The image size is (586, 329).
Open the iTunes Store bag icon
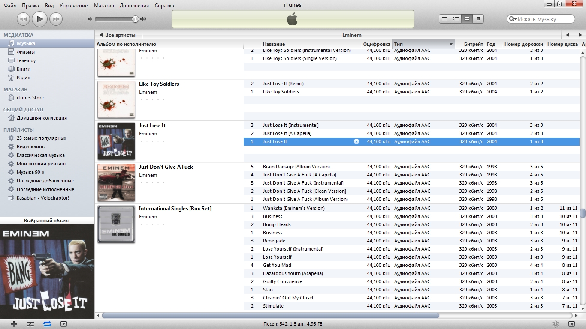(x=11, y=98)
